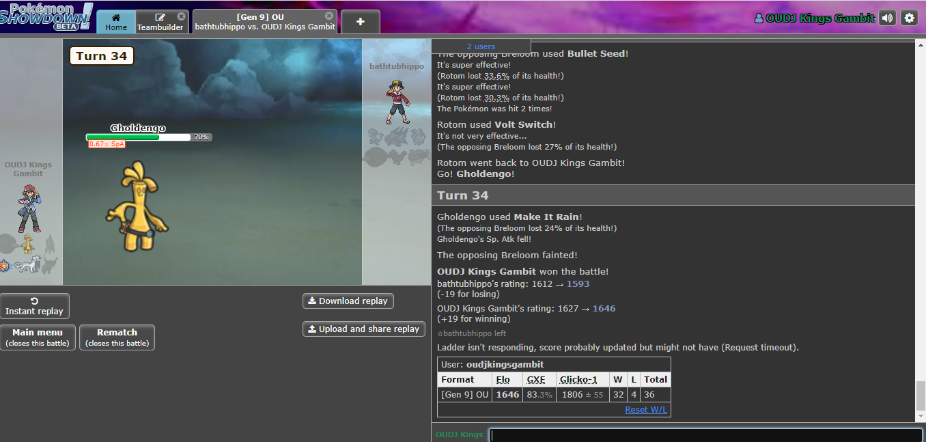Viewport: 926px width, 442px height.
Task: Open the Home tab
Action: [116, 22]
